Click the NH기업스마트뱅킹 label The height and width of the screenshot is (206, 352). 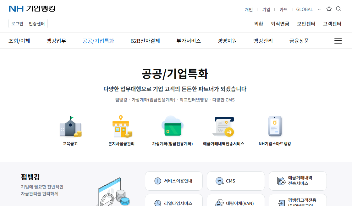point(275,144)
